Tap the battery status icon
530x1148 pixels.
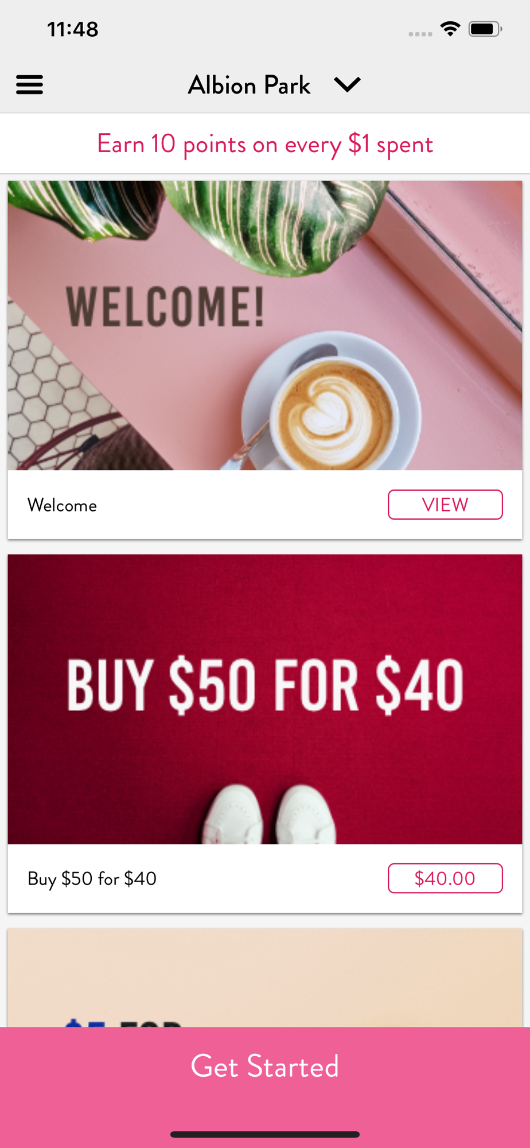pos(485,29)
